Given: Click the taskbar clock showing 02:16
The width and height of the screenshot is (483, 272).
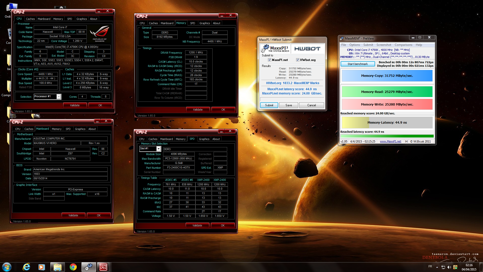Looking at the screenshot, I should [x=469, y=265].
